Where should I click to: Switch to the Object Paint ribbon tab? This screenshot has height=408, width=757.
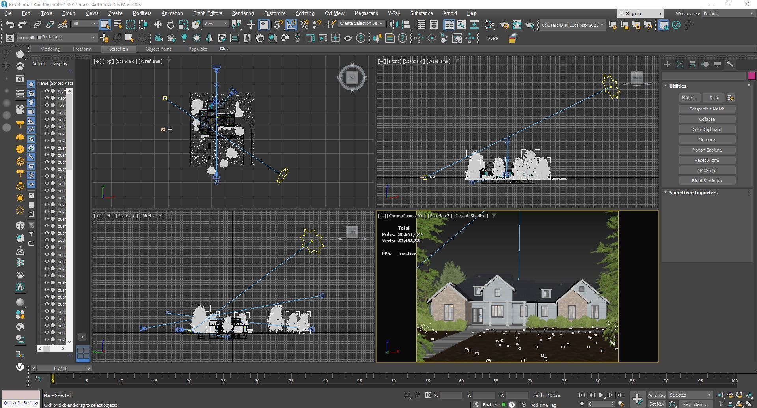coord(158,49)
